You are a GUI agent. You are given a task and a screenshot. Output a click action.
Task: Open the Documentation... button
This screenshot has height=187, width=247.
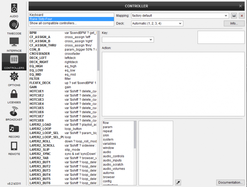click(230, 182)
